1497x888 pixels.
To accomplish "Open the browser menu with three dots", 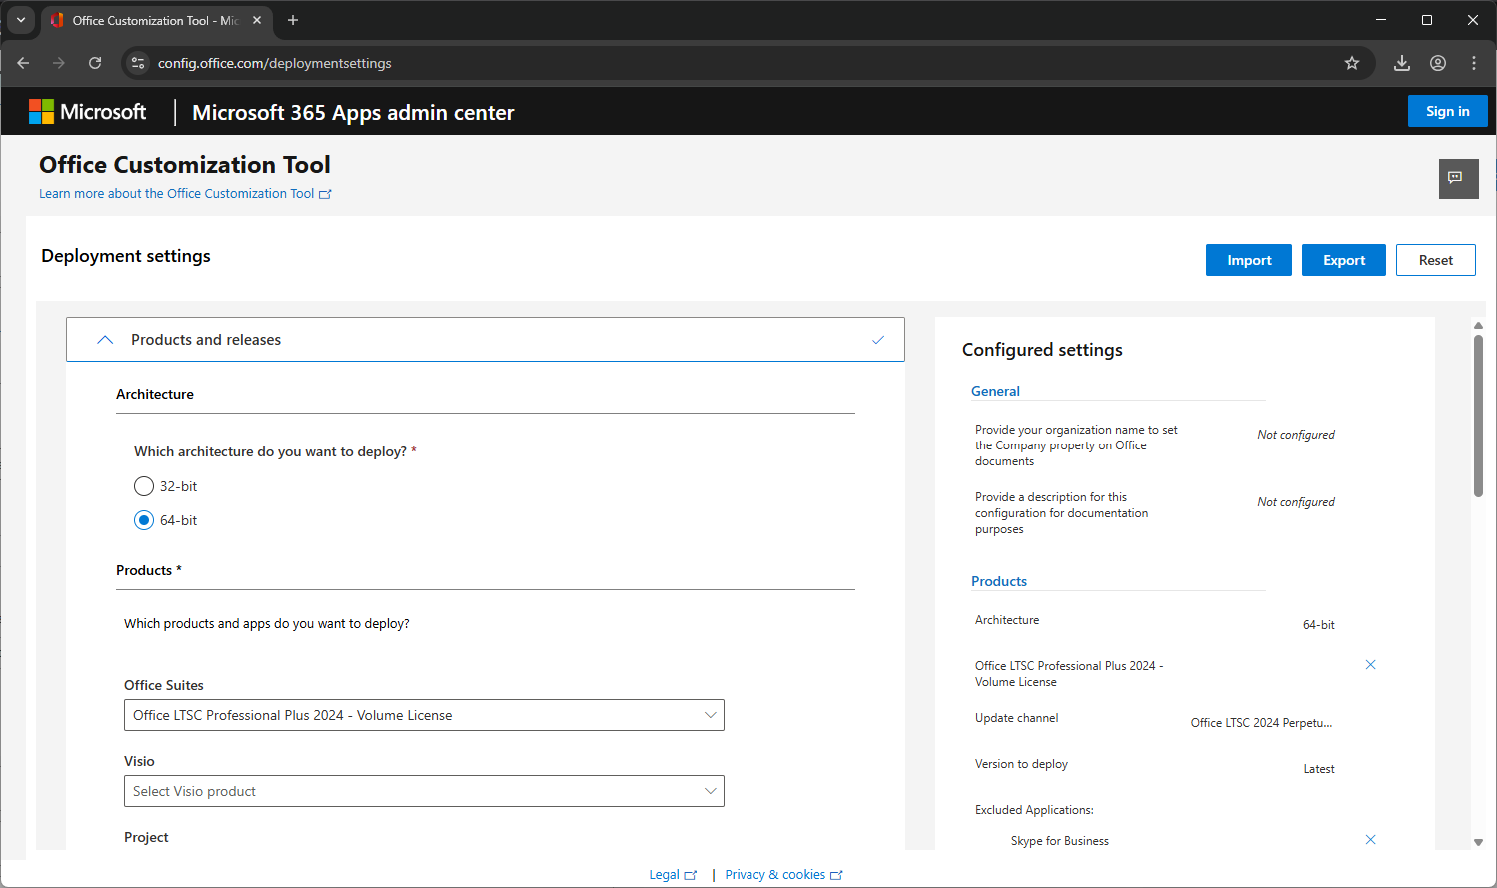I will [x=1474, y=62].
